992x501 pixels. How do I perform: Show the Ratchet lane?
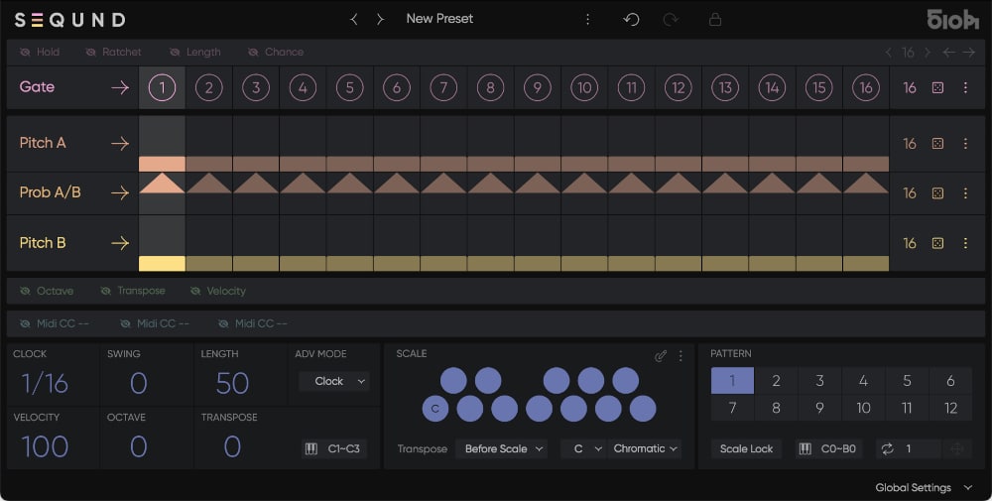(113, 52)
